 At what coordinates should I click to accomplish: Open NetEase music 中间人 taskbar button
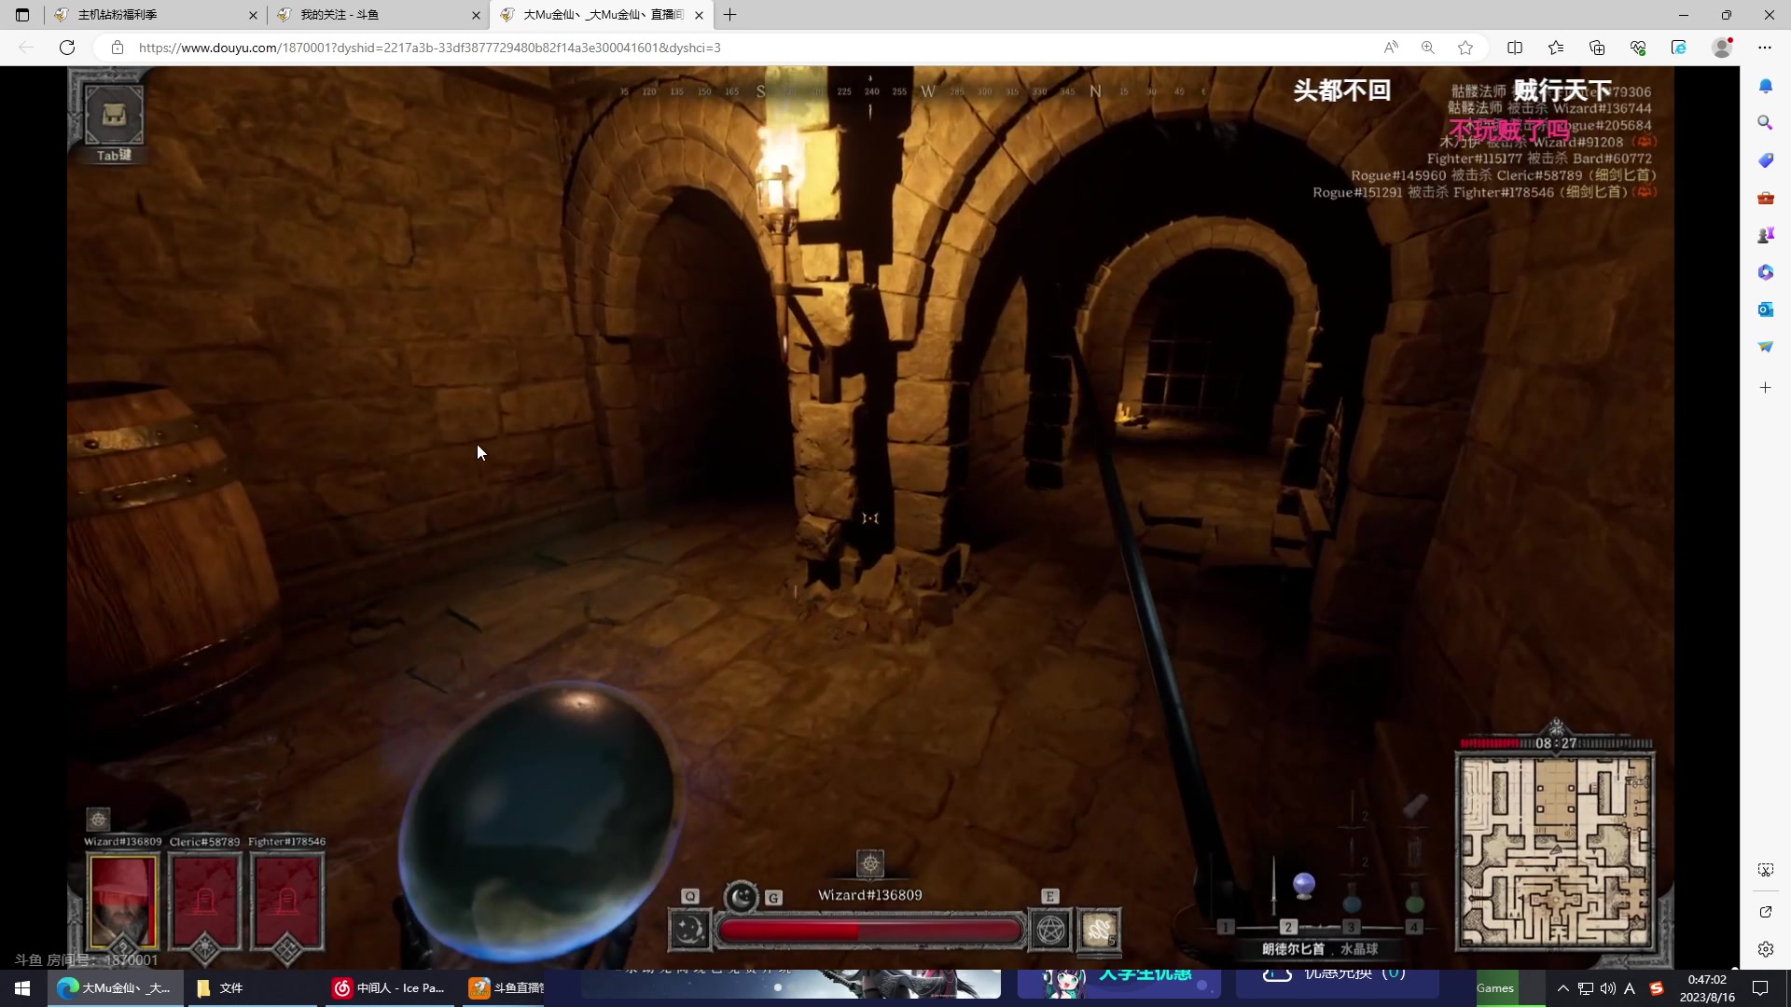pyautogui.click(x=390, y=988)
